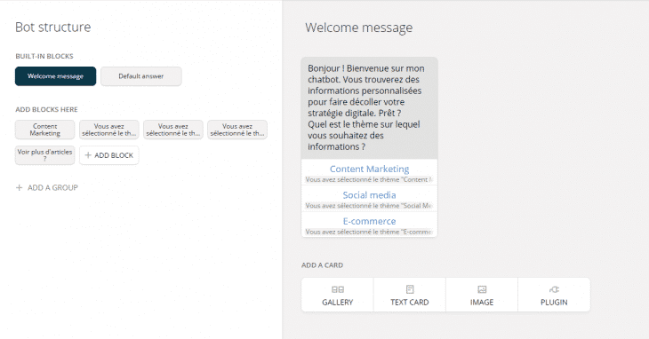Click the Image card icon

pos(482,289)
